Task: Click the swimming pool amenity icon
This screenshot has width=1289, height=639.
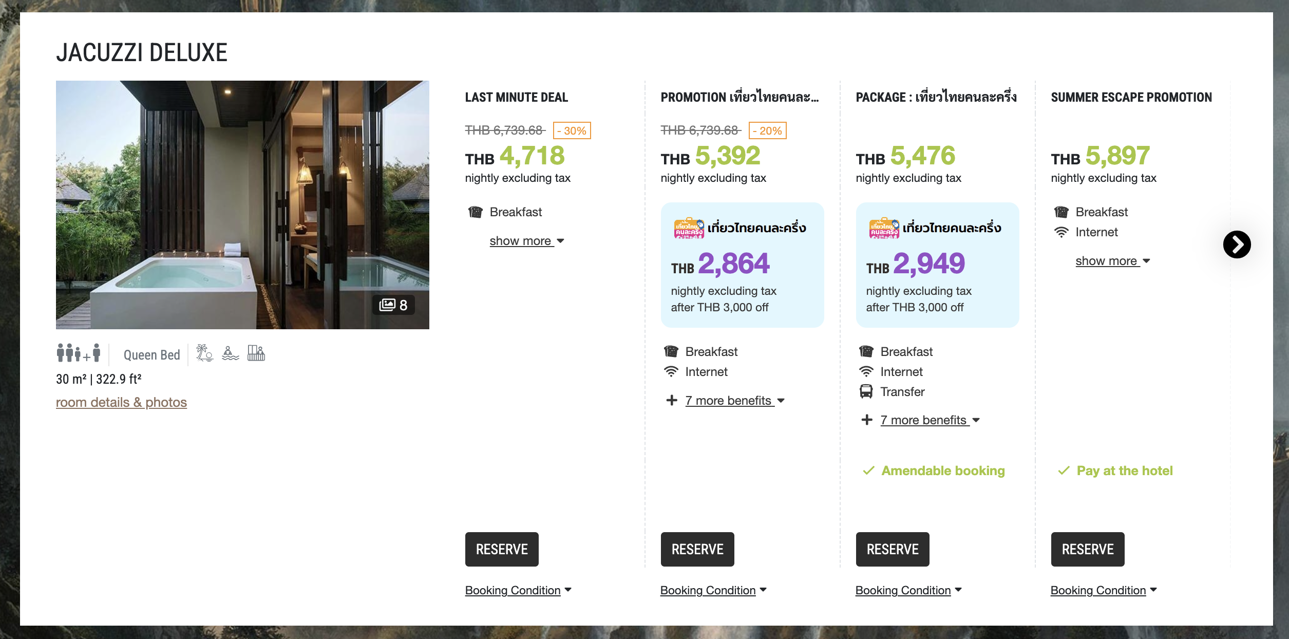Action: [230, 353]
